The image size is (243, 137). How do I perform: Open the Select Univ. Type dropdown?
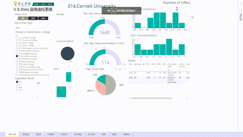(x=30, y=28)
